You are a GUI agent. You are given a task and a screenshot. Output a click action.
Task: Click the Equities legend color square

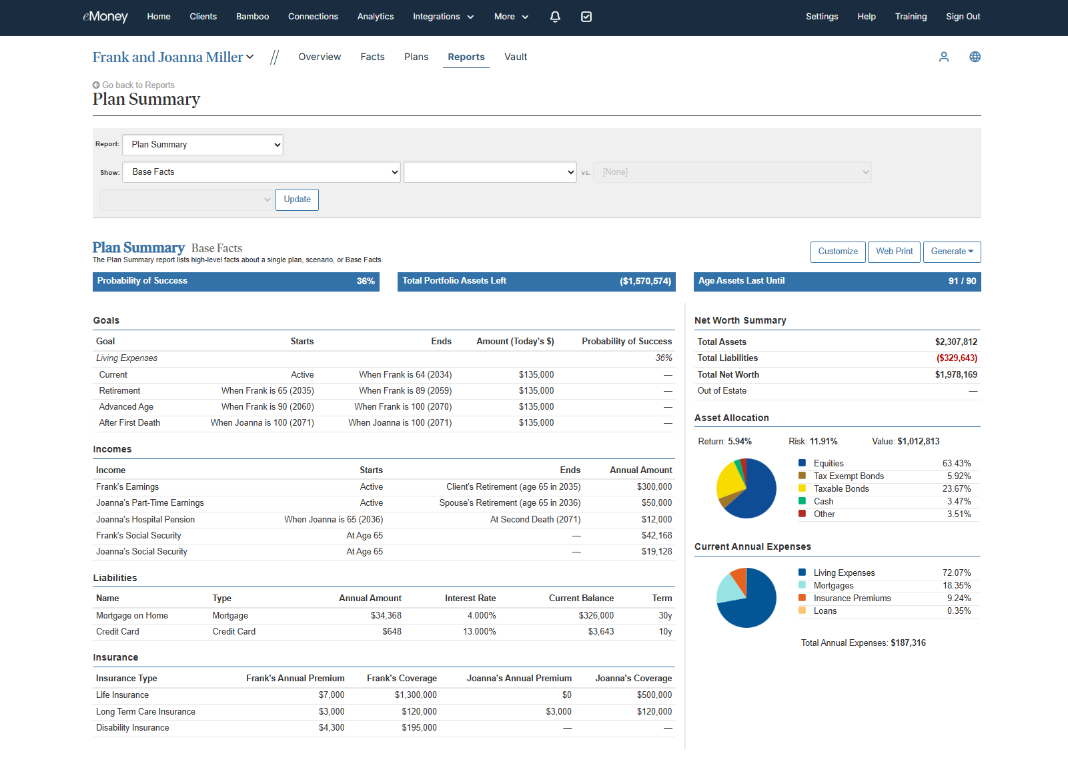click(x=802, y=463)
